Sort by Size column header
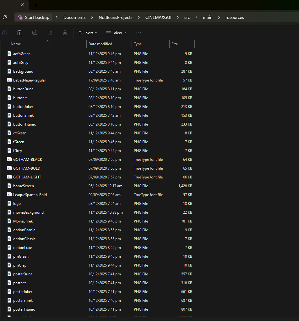299x321 pixels. (175, 44)
